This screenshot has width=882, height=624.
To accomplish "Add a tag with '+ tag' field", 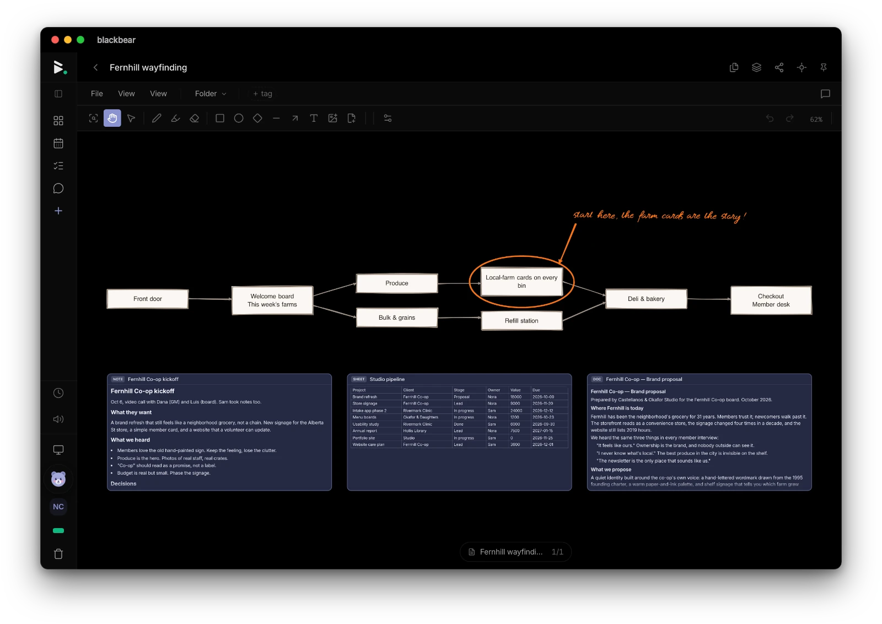I will coord(263,94).
